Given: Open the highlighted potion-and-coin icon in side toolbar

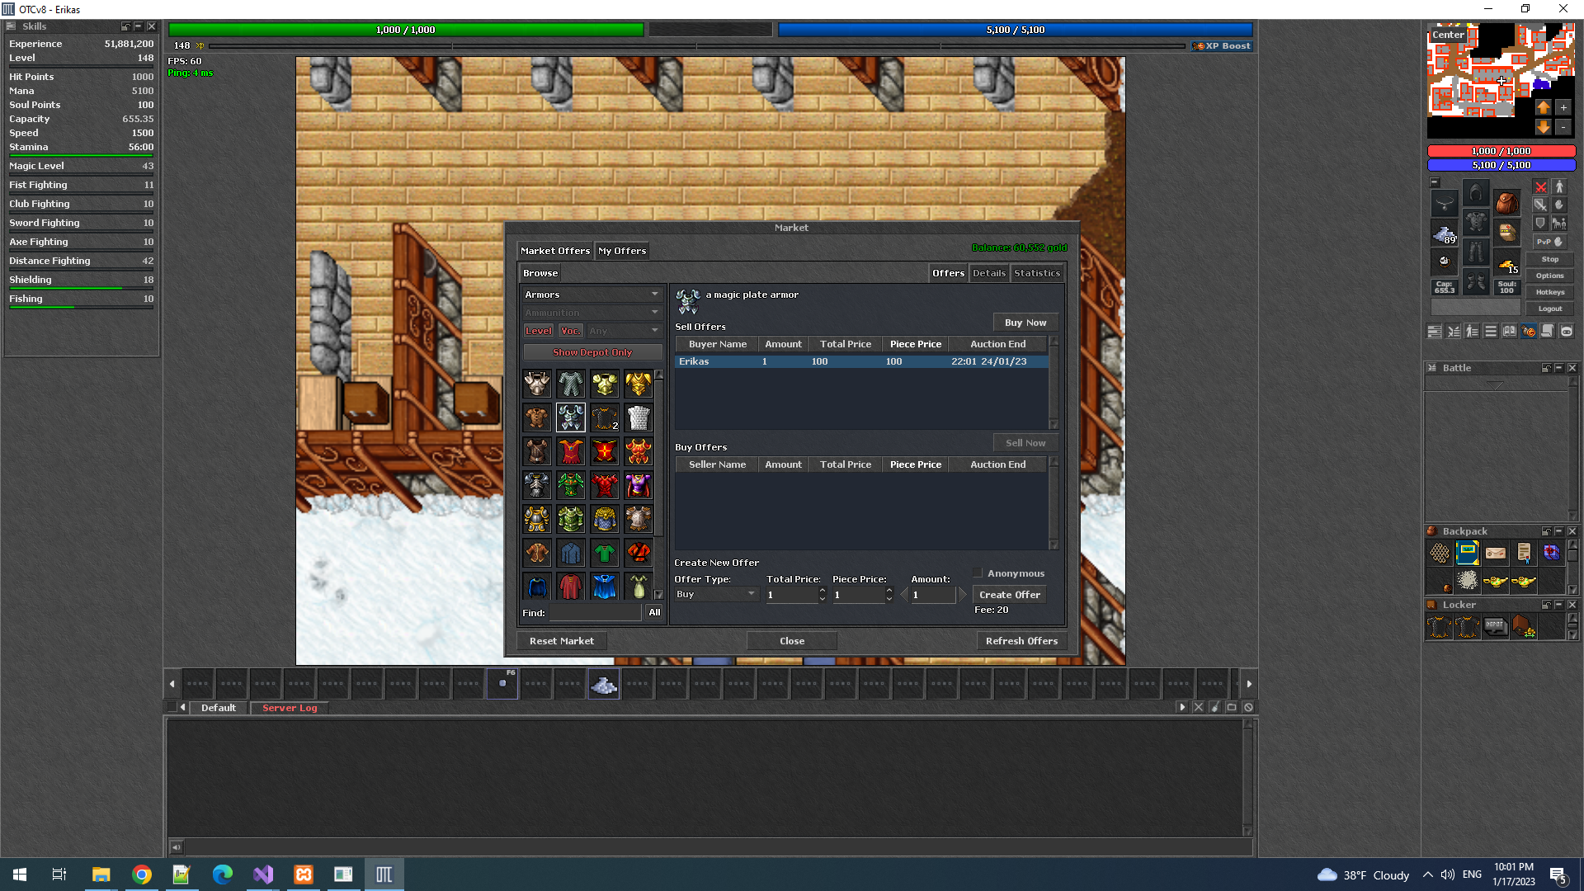Looking at the screenshot, I should point(1529,332).
